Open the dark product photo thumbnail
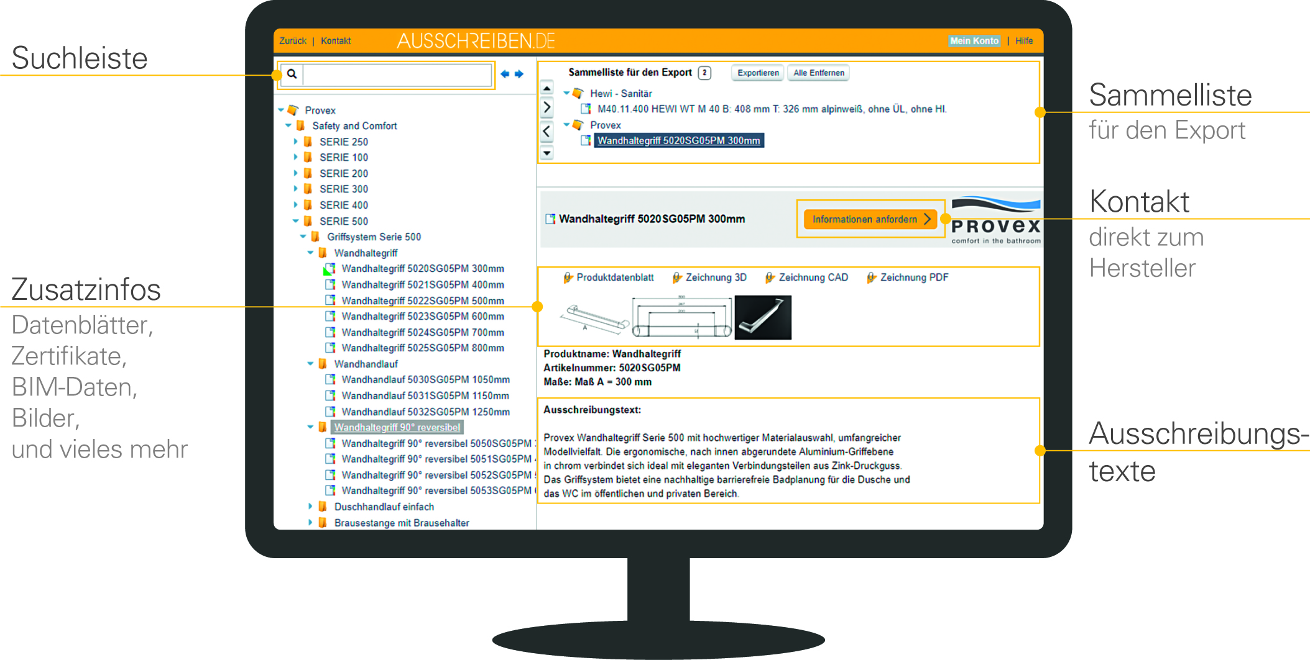Image resolution: width=1310 pixels, height=660 pixels. pos(763,317)
